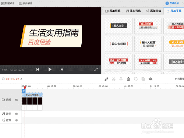Expand preview to fullscreen
184x138 pixels.
[x=96, y=70]
